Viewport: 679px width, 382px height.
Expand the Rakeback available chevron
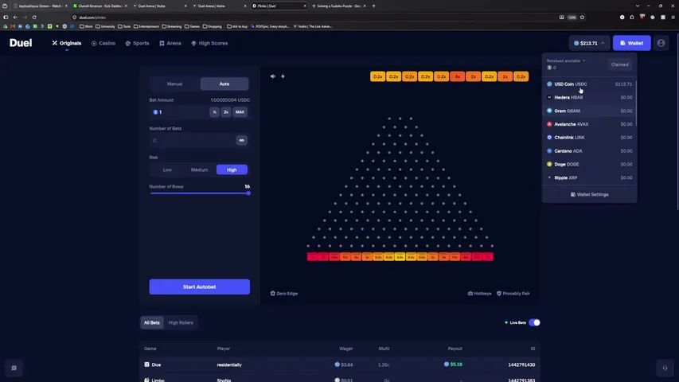click(x=583, y=60)
